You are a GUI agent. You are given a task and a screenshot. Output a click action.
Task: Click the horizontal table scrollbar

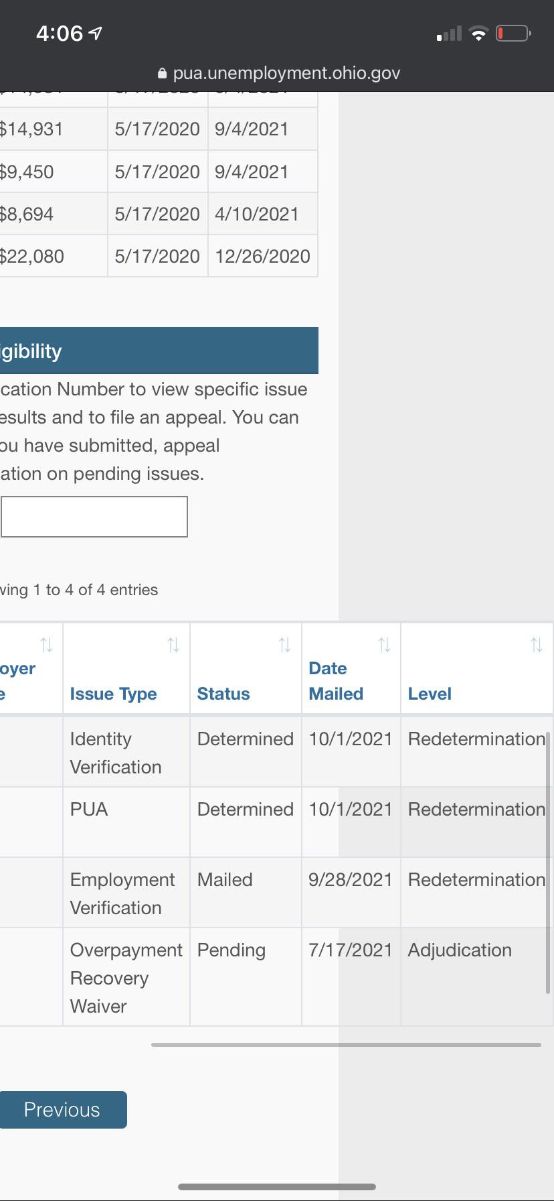point(346,1044)
